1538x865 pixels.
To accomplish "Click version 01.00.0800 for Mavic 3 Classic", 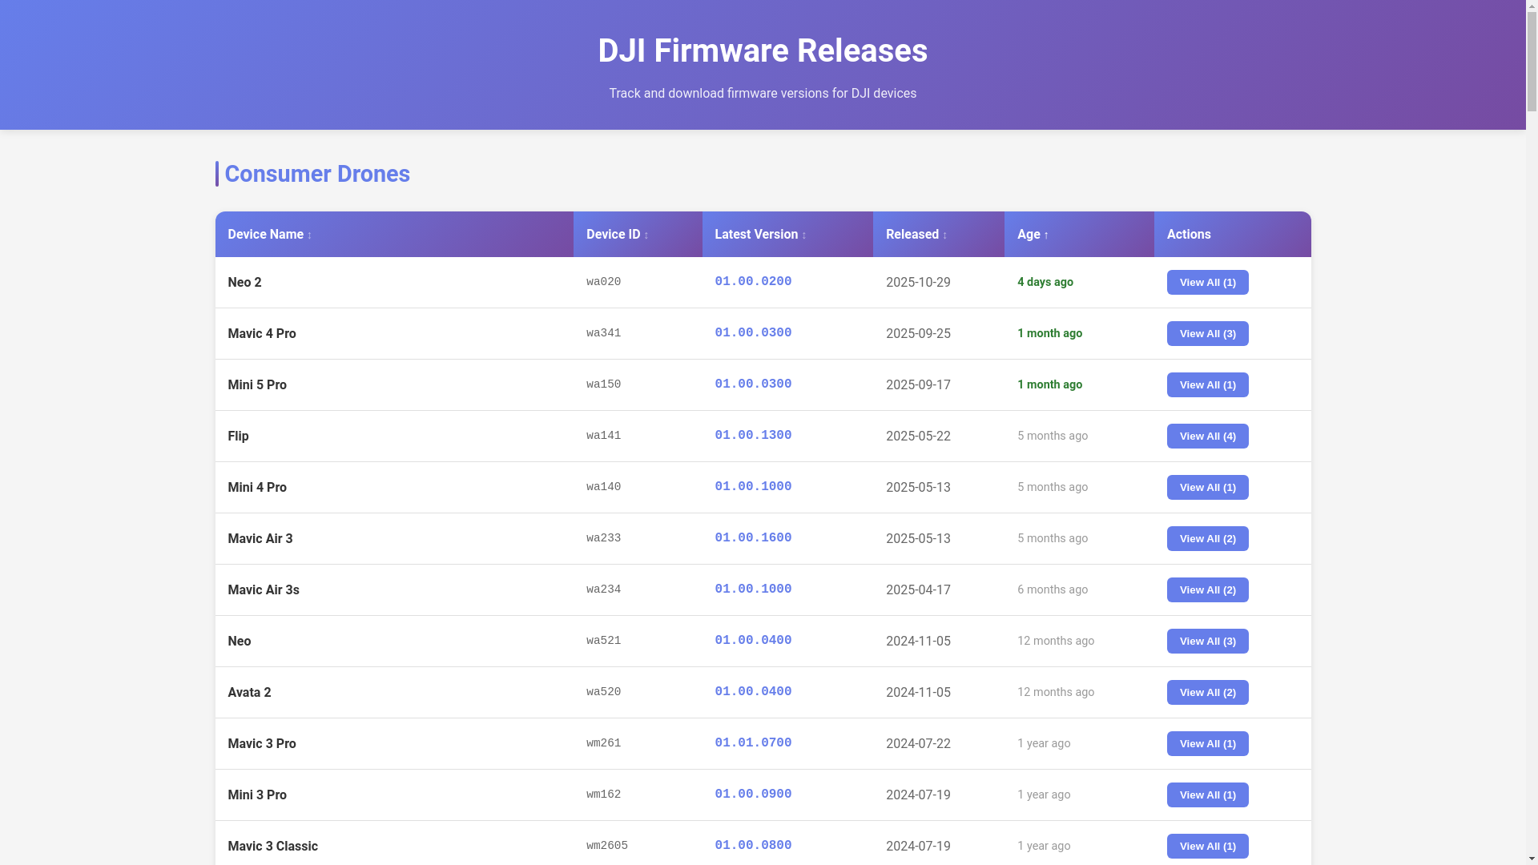I will click(753, 846).
